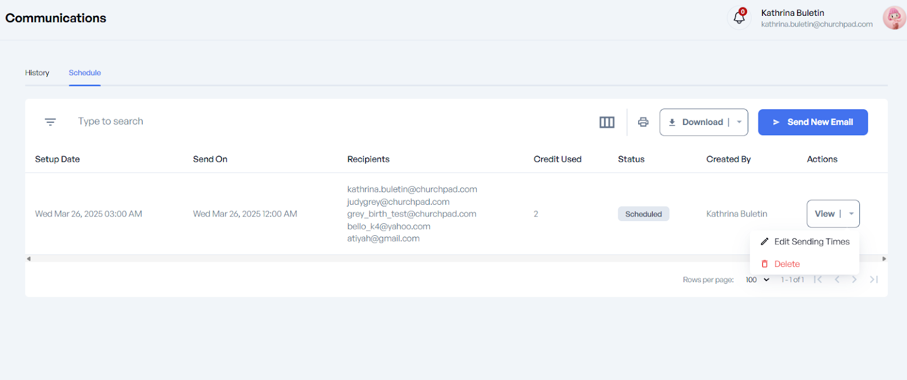The width and height of the screenshot is (907, 380).
Task: Go to the last page arrow
Action: pos(874,279)
